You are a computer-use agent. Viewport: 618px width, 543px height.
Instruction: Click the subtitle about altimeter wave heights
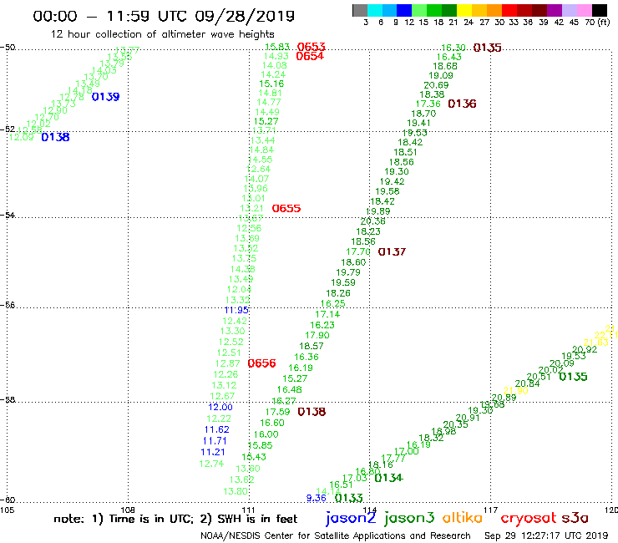coord(162,34)
